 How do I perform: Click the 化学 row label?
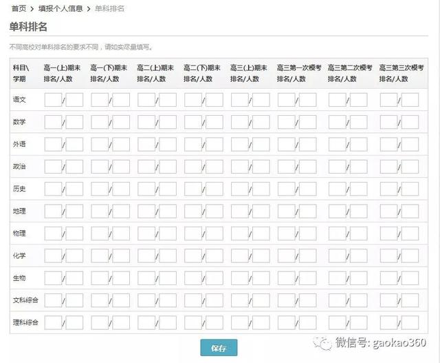click(19, 256)
